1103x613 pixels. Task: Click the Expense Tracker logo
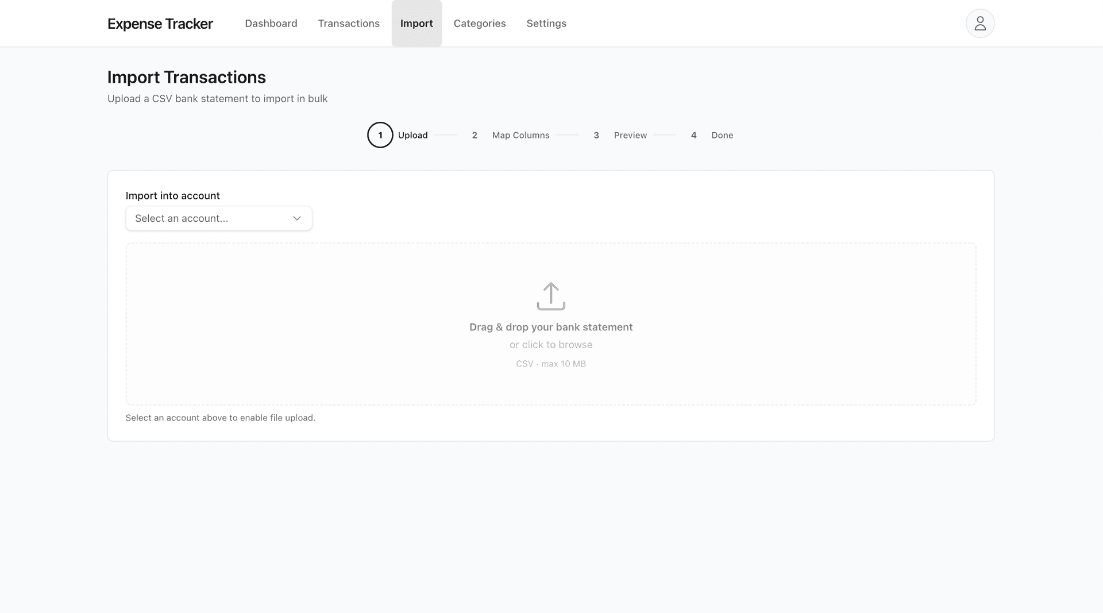tap(160, 24)
